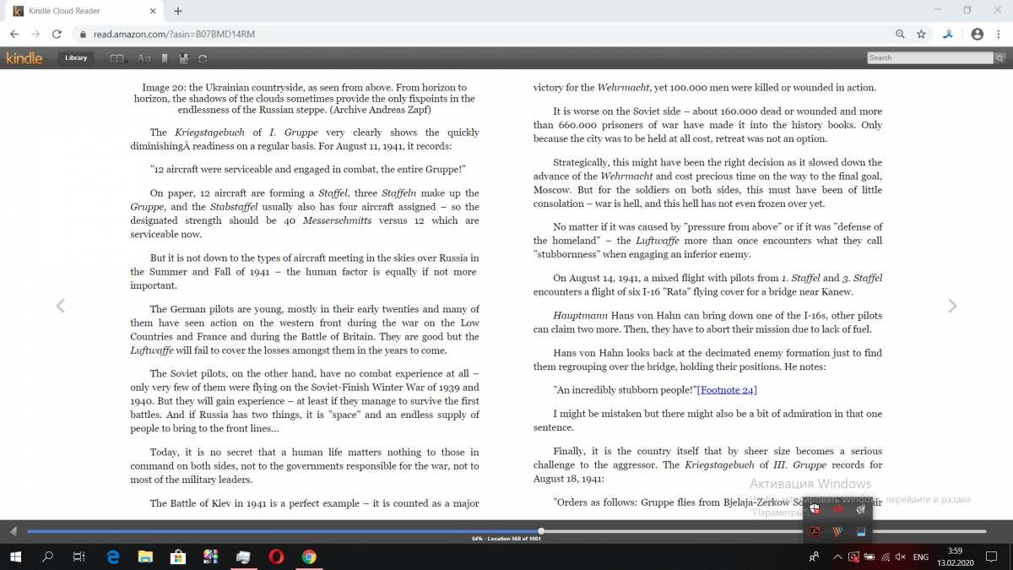Image resolution: width=1013 pixels, height=570 pixels.
Task: Click the magnifier button beside Search
Action: 999,57
